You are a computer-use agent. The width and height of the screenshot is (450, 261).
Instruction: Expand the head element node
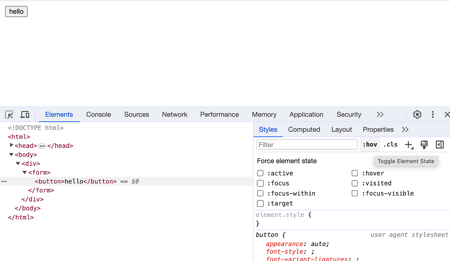(11, 145)
